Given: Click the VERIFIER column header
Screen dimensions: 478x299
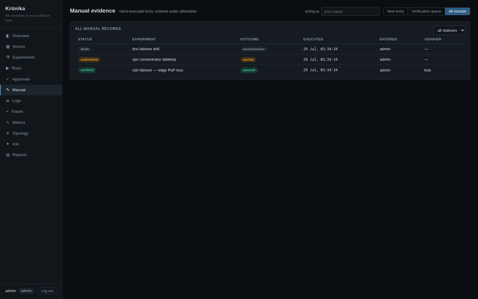Looking at the screenshot, I should [x=433, y=39].
